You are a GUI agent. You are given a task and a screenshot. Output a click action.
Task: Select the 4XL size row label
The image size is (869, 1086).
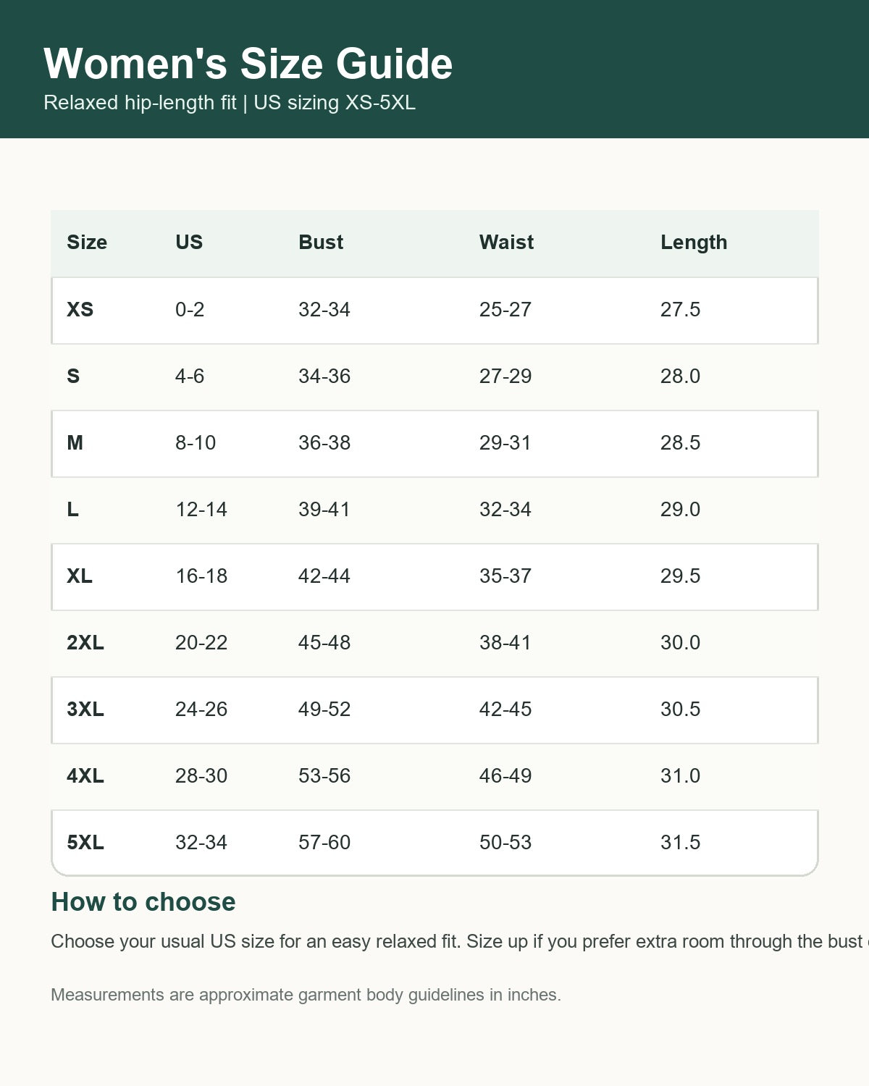pos(85,776)
